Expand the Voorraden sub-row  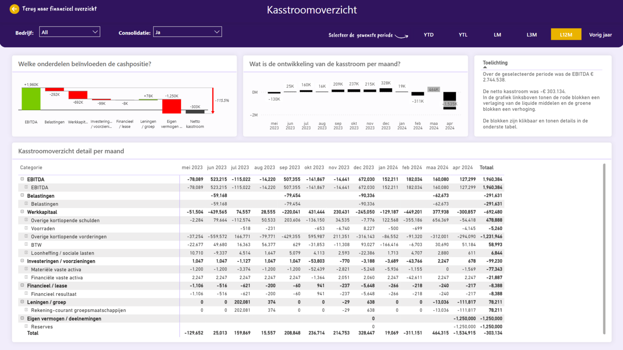pyautogui.click(x=26, y=228)
